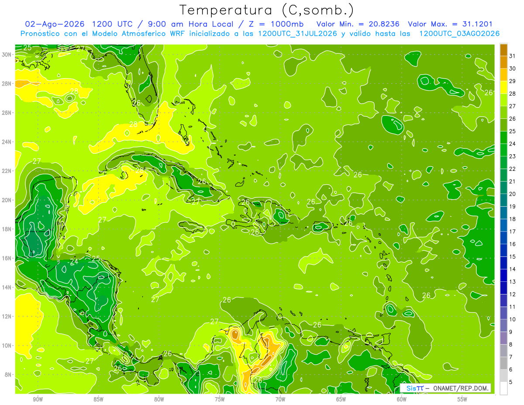
Task: Click legend value "30" on color scale
Action: (513, 69)
